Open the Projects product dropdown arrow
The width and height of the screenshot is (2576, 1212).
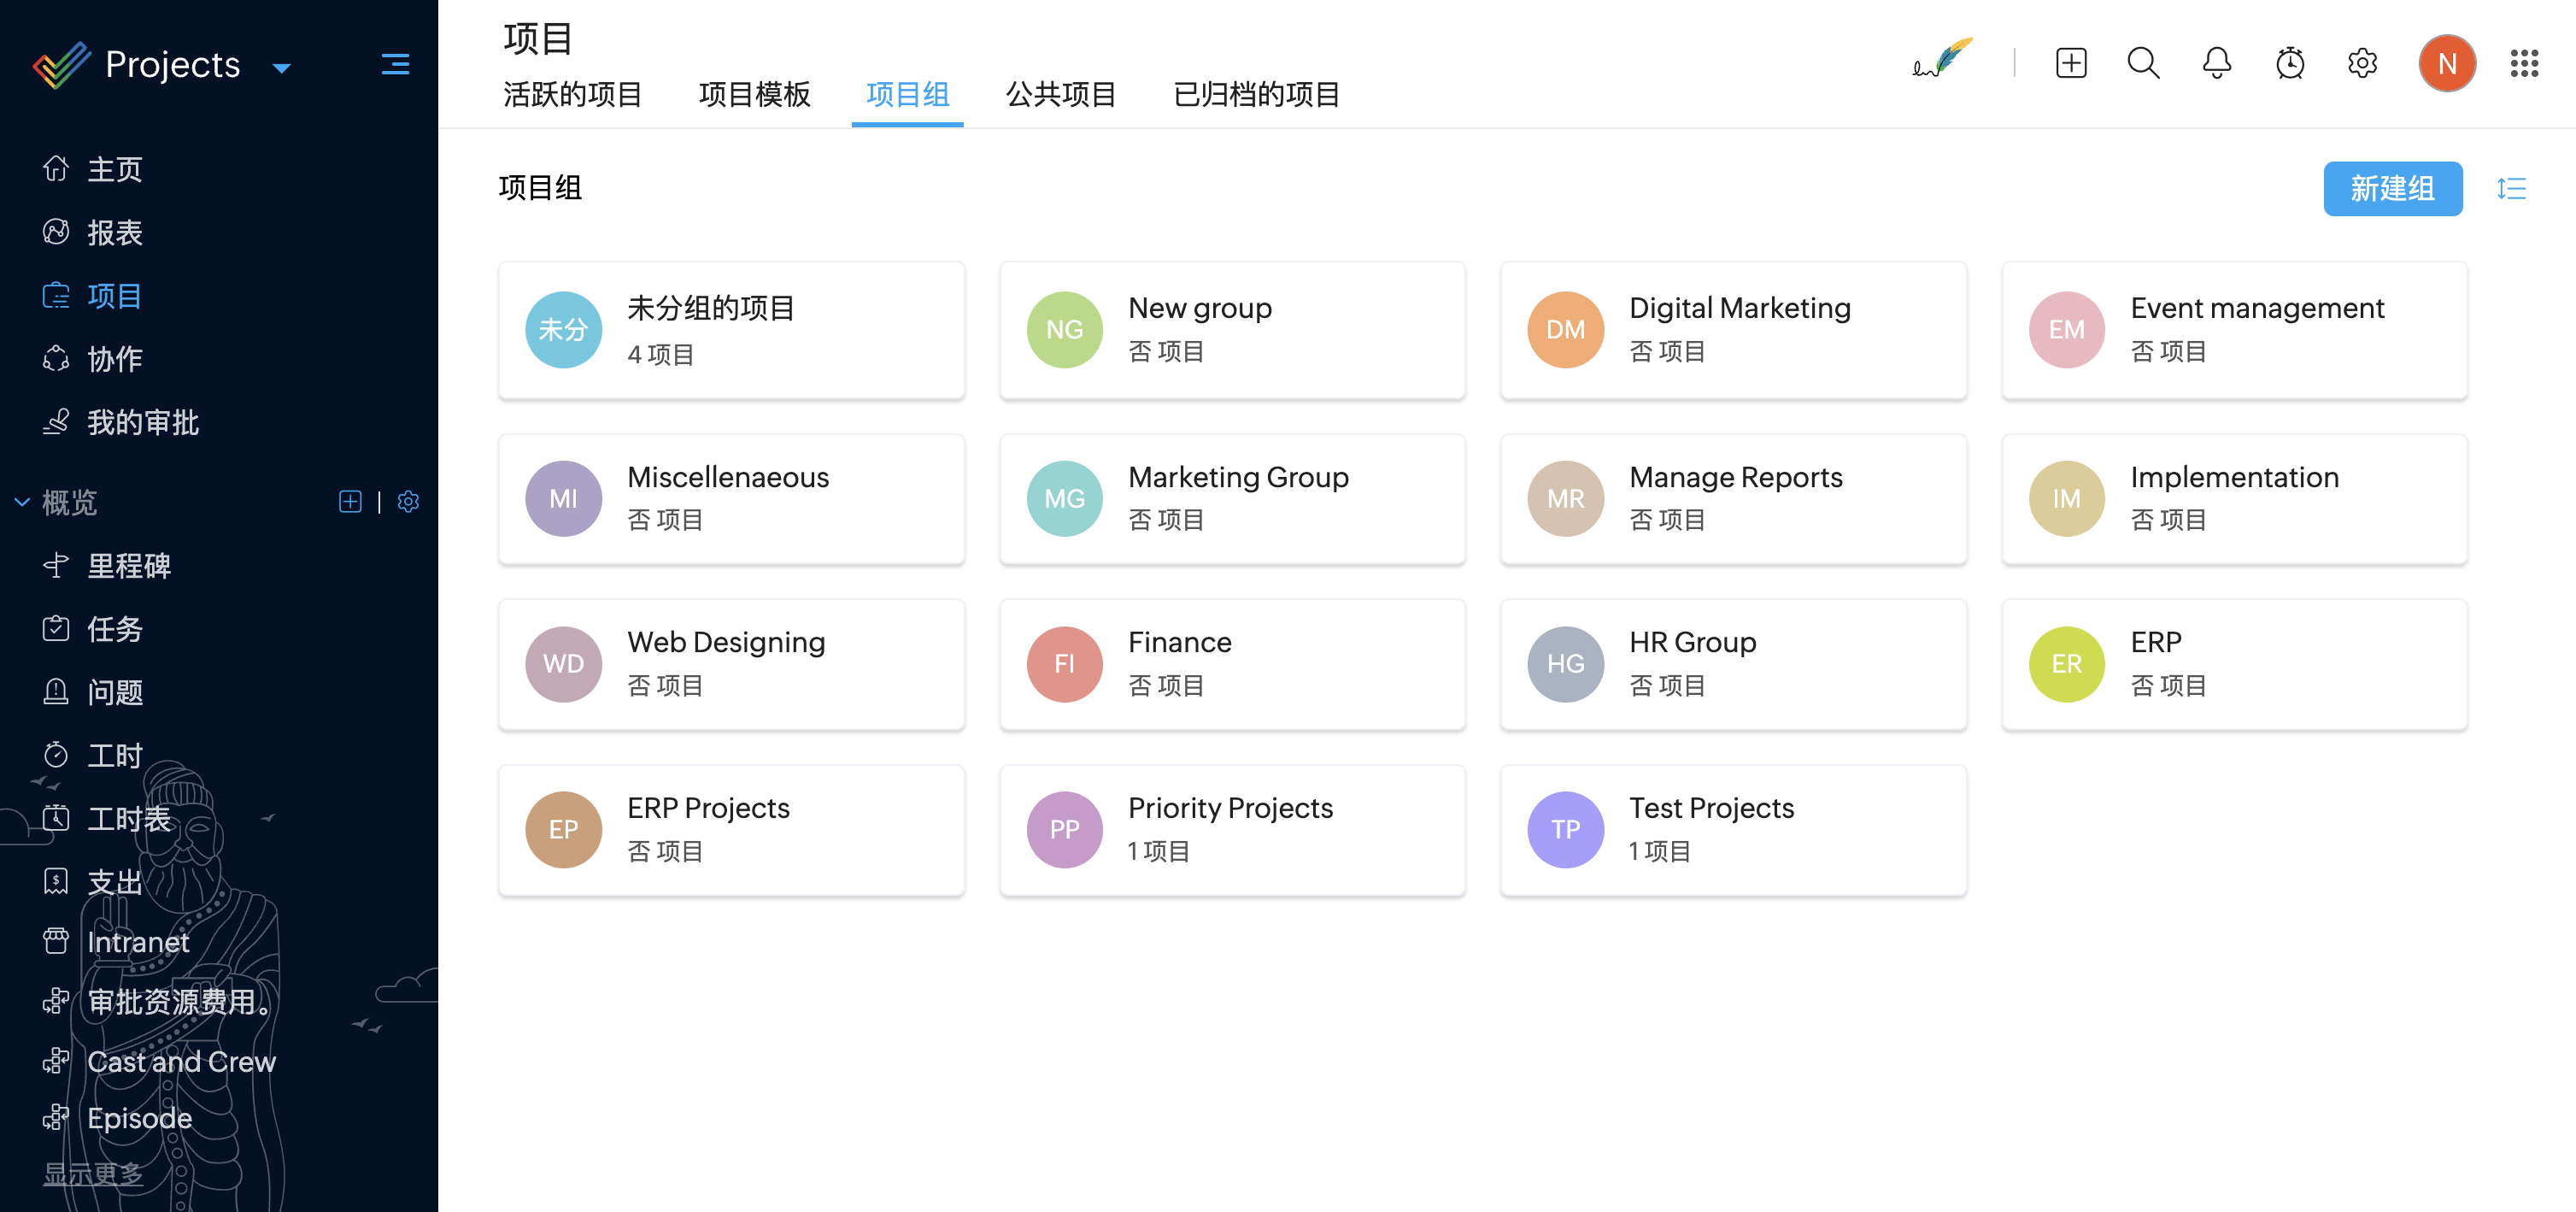pyautogui.click(x=282, y=68)
